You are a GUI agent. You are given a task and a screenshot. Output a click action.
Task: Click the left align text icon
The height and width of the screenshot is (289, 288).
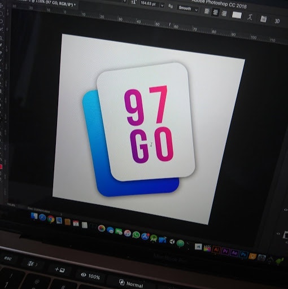207,11
